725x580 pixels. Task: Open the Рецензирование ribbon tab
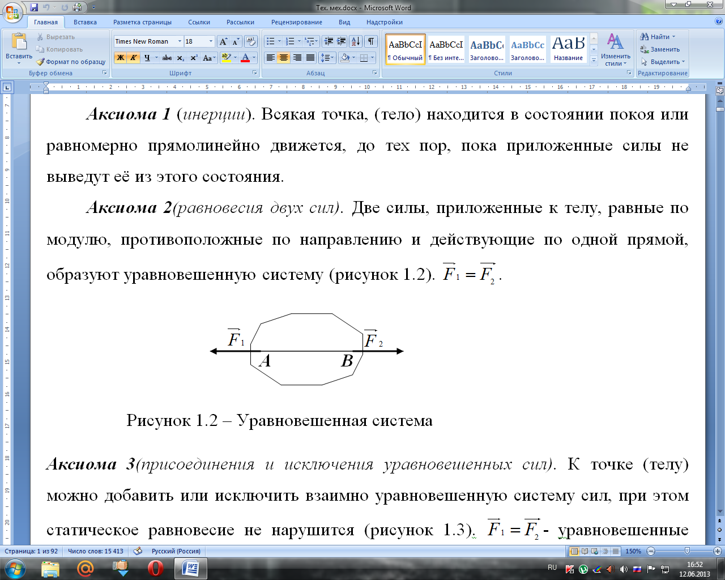[x=297, y=22]
